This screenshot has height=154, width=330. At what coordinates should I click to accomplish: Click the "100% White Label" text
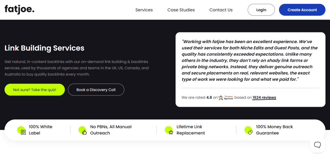(x=41, y=130)
